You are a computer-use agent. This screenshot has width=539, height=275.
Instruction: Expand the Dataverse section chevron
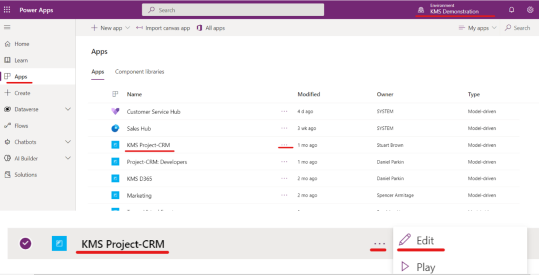(68, 109)
